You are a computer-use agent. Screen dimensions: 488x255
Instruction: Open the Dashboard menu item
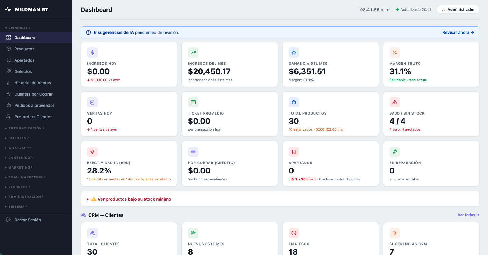point(36,38)
